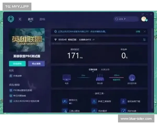
Task: Go back with the left arrow button
Action: (20, 19)
